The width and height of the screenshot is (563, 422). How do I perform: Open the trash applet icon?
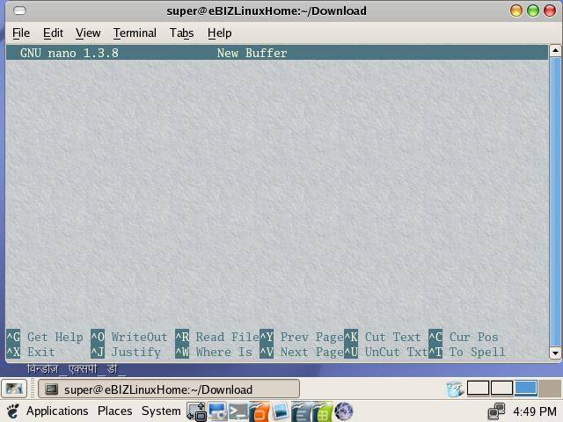click(x=455, y=389)
